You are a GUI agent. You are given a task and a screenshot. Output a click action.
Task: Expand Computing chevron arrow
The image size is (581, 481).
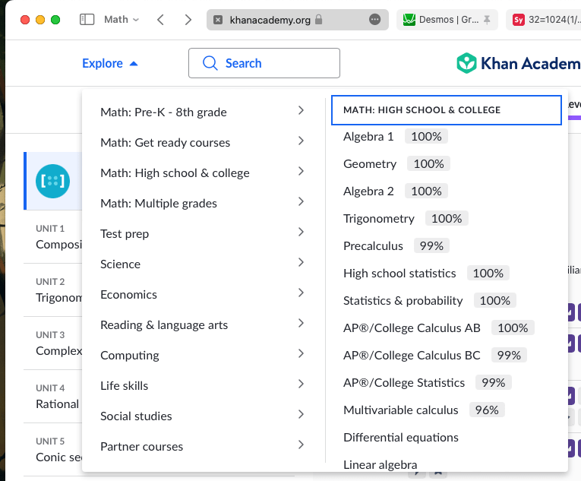(301, 354)
